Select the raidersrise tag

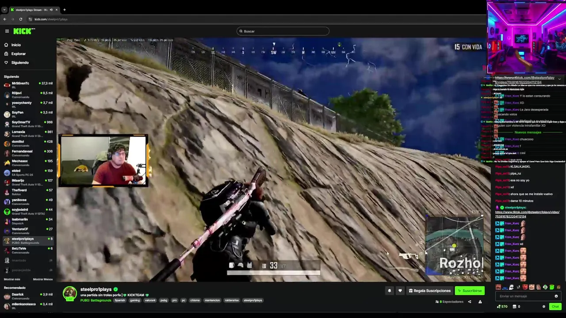click(x=232, y=300)
